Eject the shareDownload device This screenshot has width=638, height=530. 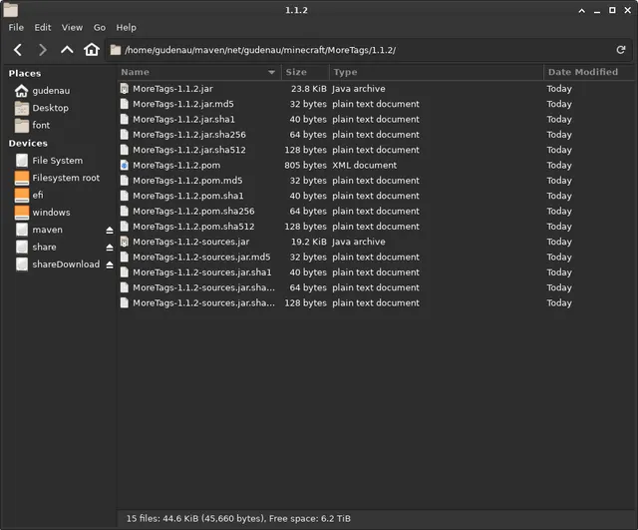point(110,265)
